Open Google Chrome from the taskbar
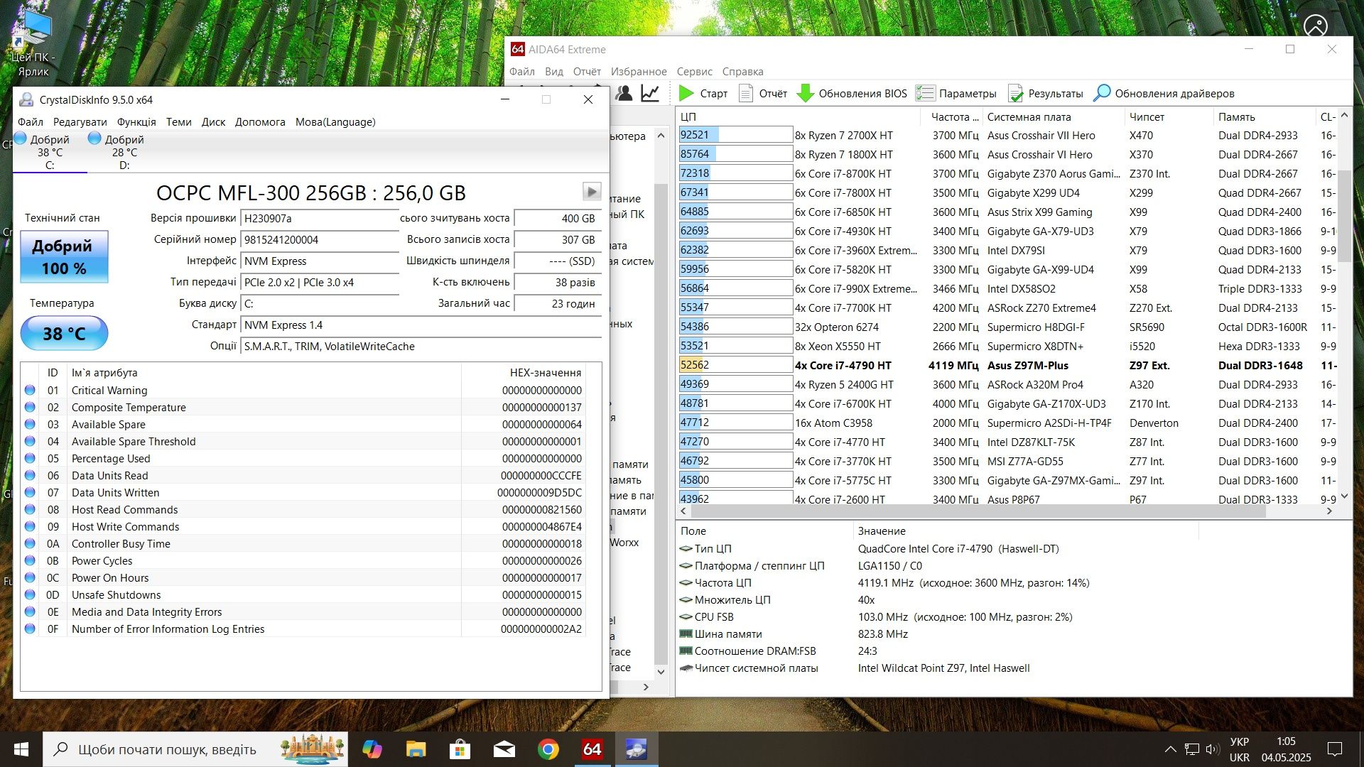Viewport: 1364px width, 767px height. click(x=548, y=749)
